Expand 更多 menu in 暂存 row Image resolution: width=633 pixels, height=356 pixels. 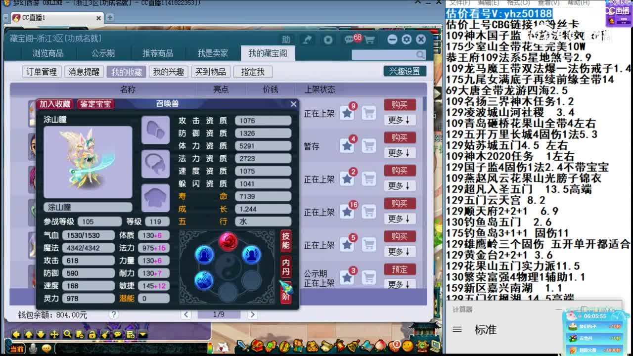click(400, 153)
